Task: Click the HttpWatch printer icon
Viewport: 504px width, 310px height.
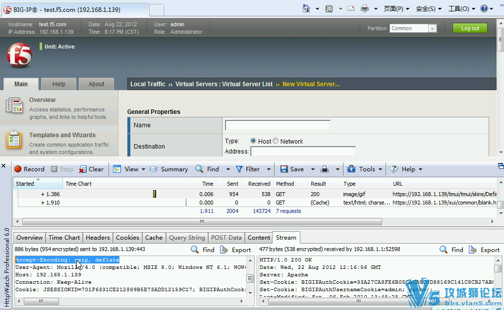Action: tap(325, 169)
